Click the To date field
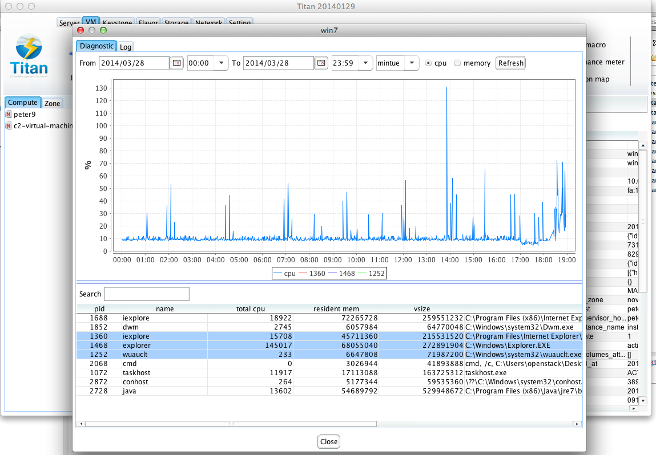Screen dimensions: 656x455 [278, 63]
